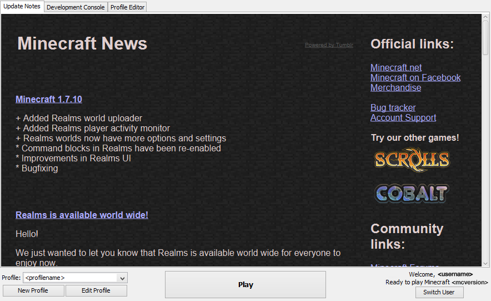Click the Bugfixing line
Image resolution: width=491 pixels, height=301 pixels.
point(37,169)
